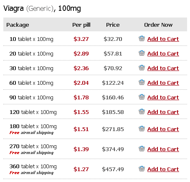Add to Cart the $185.58 package
Viewport: 190px width, 182px height.
point(163,112)
